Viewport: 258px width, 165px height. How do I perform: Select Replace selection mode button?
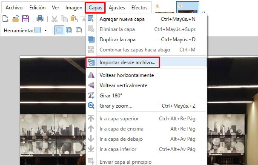tap(59, 30)
